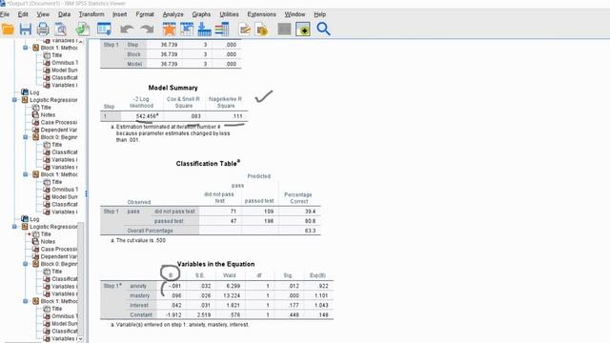
Task: Click the Export output toolbar icon
Action: (83, 30)
